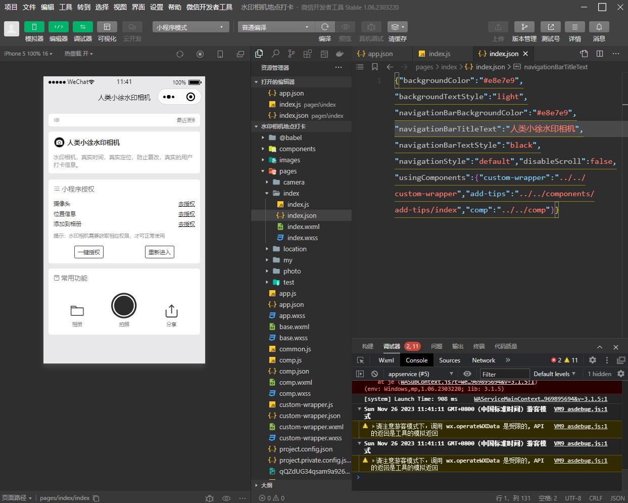Screen dimensions: 628x503
Task: Open the clear cache (清缓存) tool
Action: 397,27
